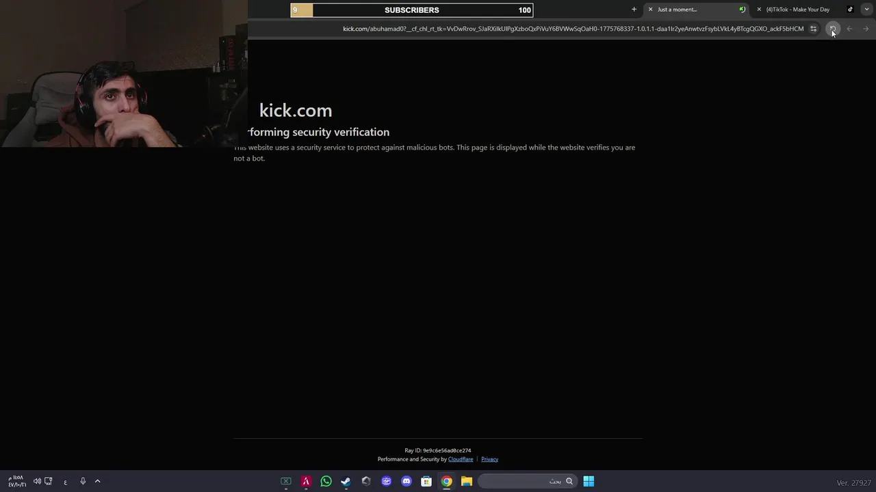Click the kick.com heading text
The height and width of the screenshot is (492, 876).
tap(296, 110)
